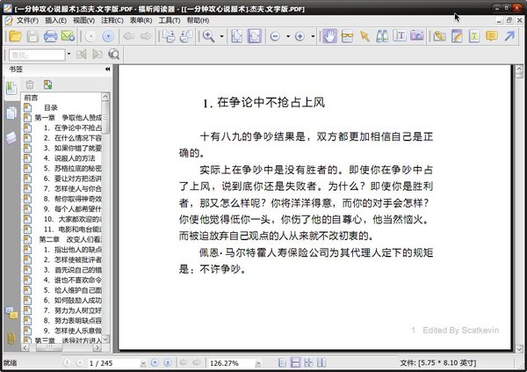Viewport: 527px width, 372px height.
Task: Open the 文件(F) menu
Action: (x=27, y=20)
